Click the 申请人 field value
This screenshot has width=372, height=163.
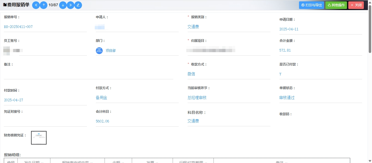[x=100, y=27]
